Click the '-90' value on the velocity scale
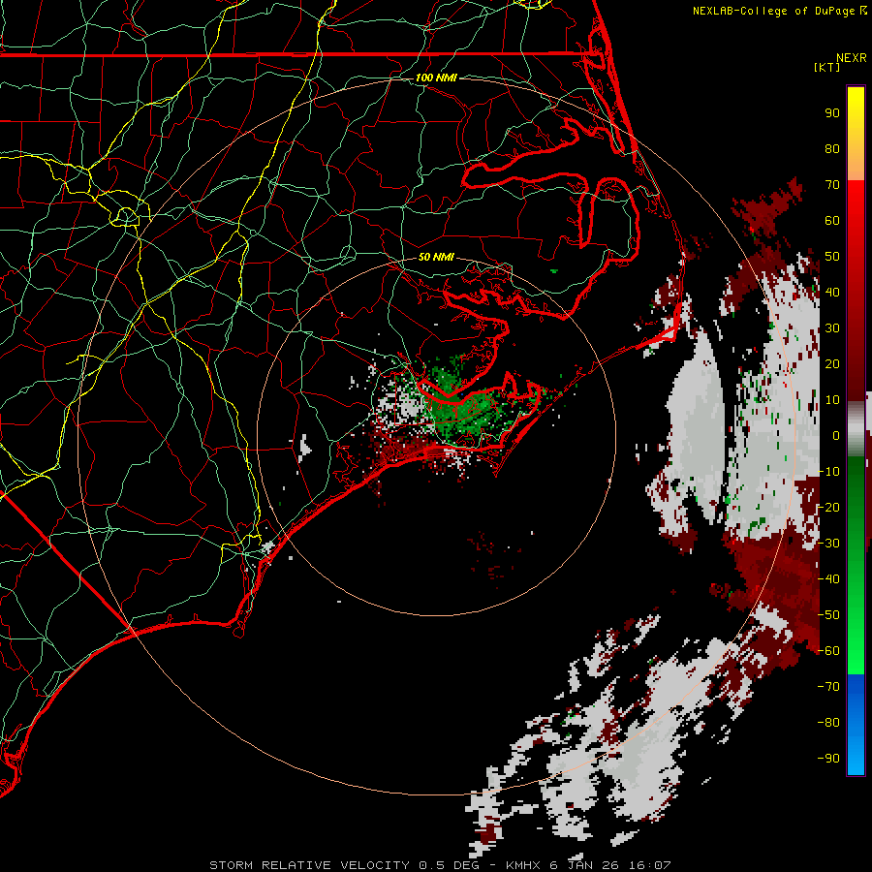Screen dimensions: 872x872 click(828, 758)
